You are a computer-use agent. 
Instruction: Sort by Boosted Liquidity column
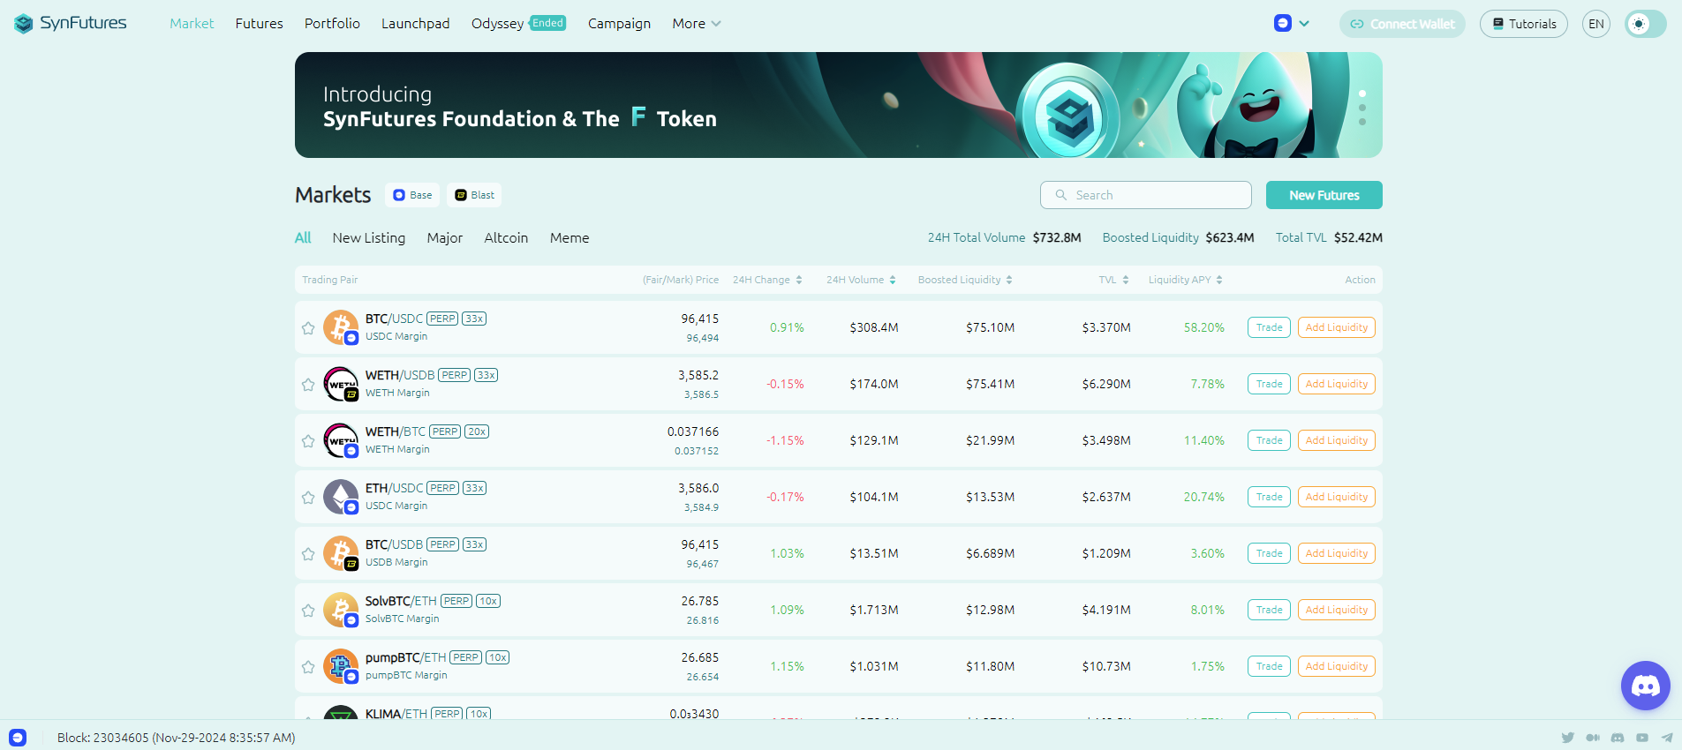pos(965,280)
